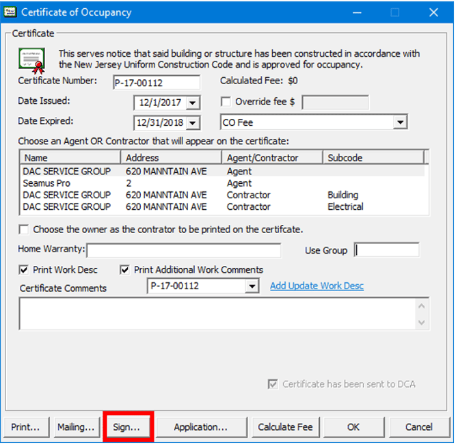Confirm with the OK button

pos(353,427)
